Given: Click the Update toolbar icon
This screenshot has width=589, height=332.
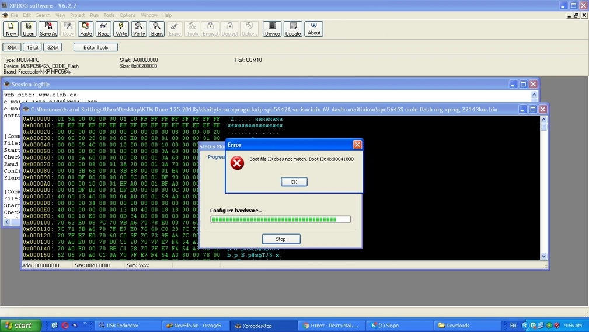Looking at the screenshot, I should tap(293, 29).
